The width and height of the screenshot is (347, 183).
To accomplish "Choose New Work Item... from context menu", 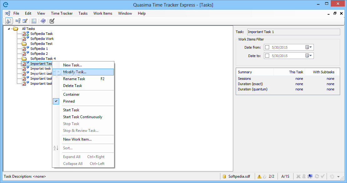I will pos(83,139).
